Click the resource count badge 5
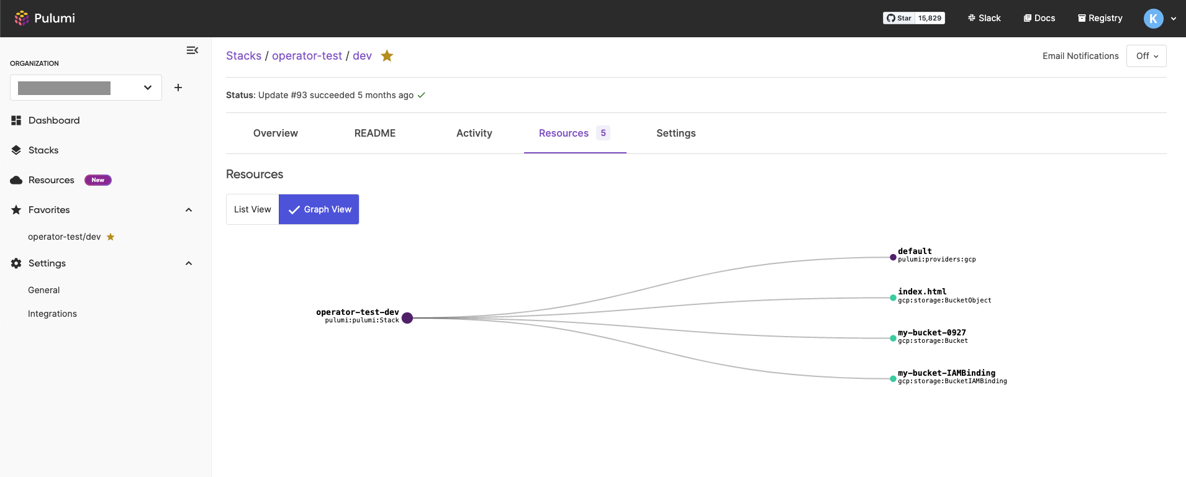 point(603,133)
